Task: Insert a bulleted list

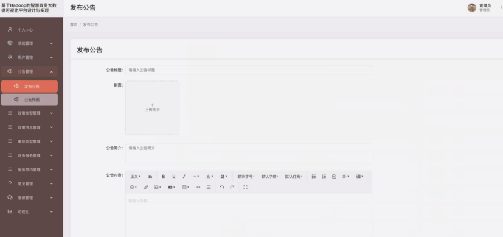Action: (314, 176)
